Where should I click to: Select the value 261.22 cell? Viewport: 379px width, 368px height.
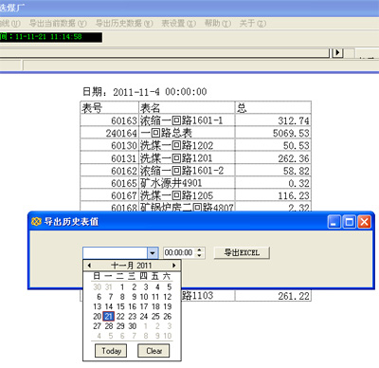[273, 296]
